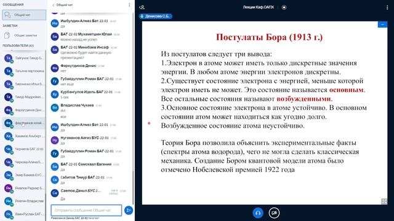Click the message text "можно назад,не успел"
The height and width of the screenshot is (221, 394).
tap(79, 39)
